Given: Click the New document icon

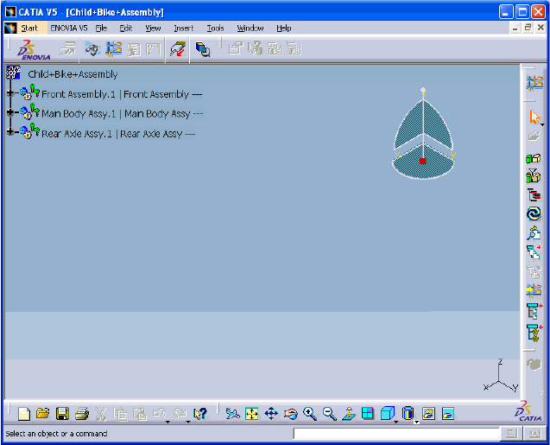Looking at the screenshot, I should [x=24, y=414].
